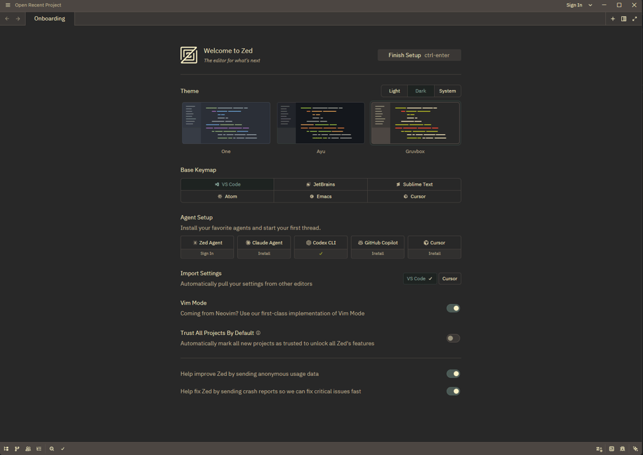Select the Light theme mode
643x455 pixels.
coord(394,91)
